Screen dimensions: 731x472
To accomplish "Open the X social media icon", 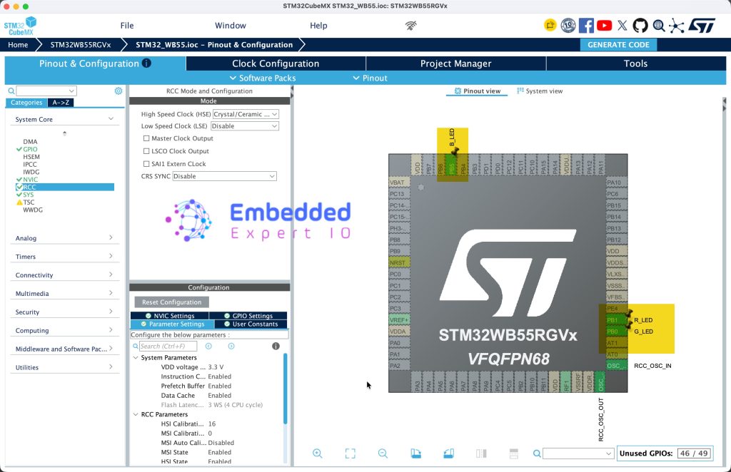I will point(622,26).
